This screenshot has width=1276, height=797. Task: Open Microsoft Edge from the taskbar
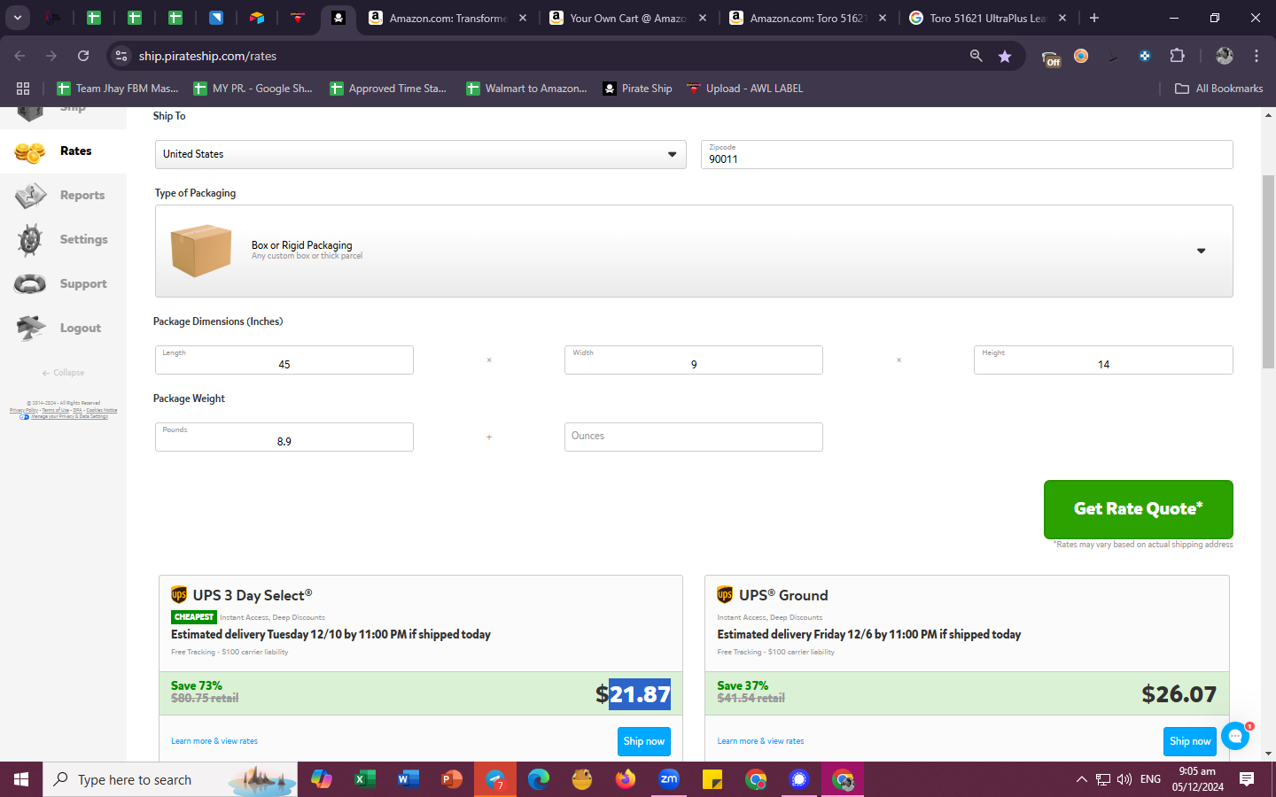539,779
